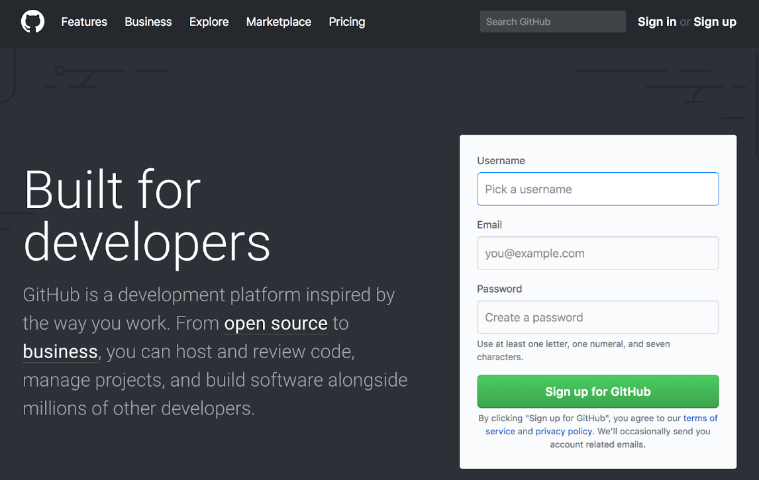
Task: Follow the open source link
Action: pyautogui.click(x=276, y=323)
